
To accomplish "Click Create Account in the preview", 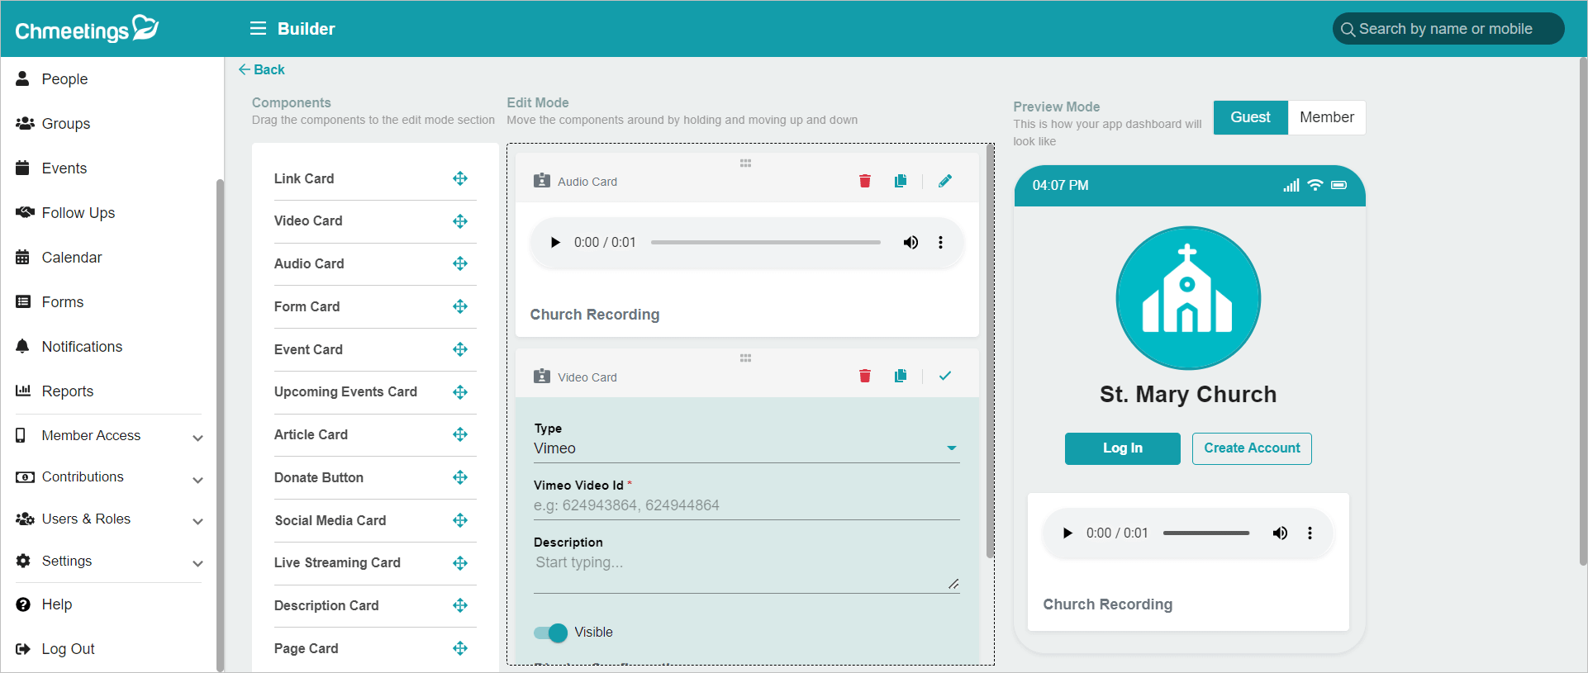I will tap(1252, 448).
